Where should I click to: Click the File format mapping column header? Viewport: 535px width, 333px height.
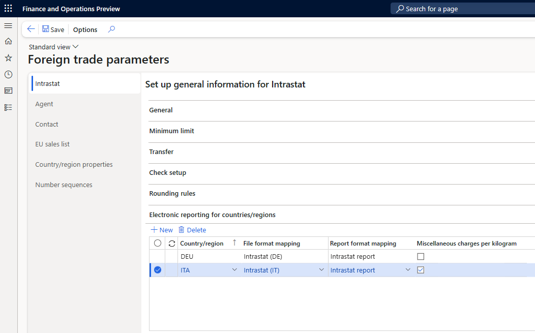[x=272, y=243]
